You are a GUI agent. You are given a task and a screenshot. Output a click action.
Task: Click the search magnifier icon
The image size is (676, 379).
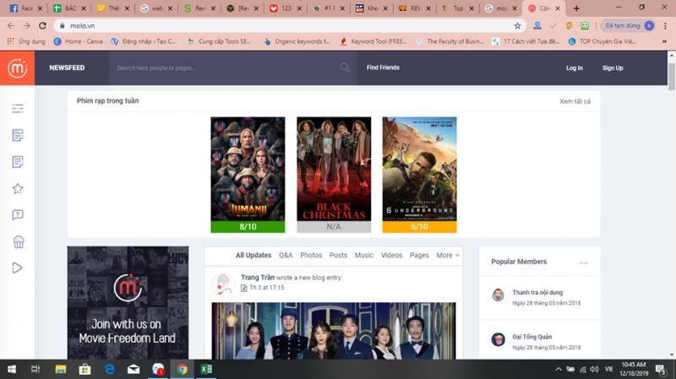[x=345, y=68]
